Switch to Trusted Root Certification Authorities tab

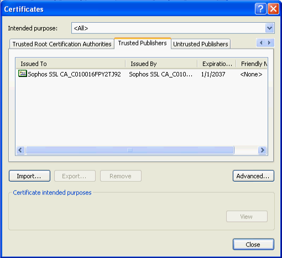tap(62, 44)
